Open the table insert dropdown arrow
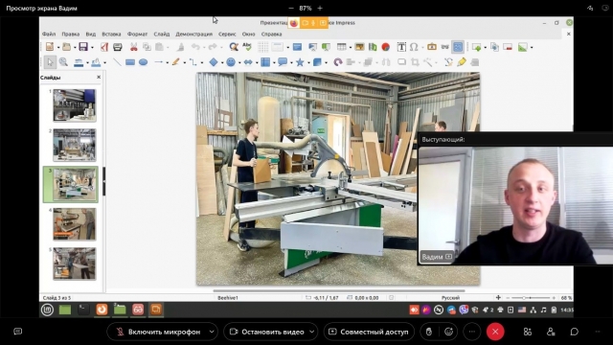613x345 pixels. pyautogui.click(x=351, y=47)
